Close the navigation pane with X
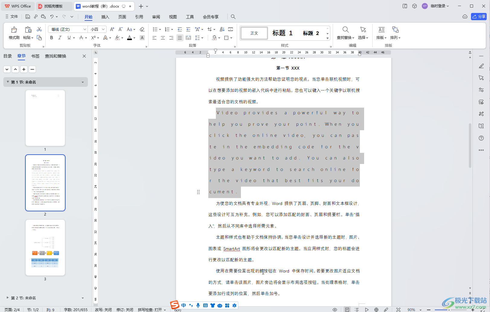Screen dimensions: 490x312 (x=84, y=56)
